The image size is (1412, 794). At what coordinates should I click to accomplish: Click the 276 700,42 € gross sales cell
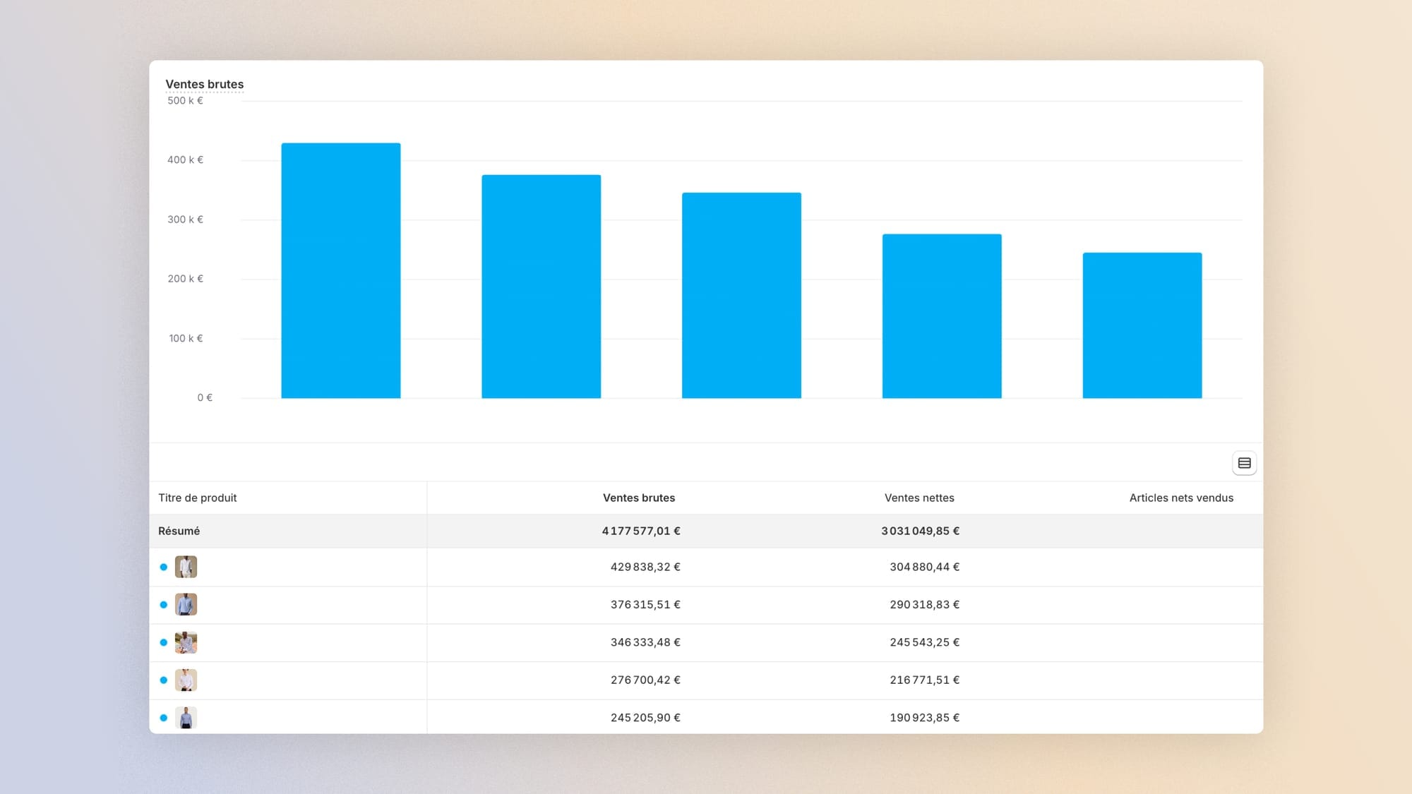(645, 680)
